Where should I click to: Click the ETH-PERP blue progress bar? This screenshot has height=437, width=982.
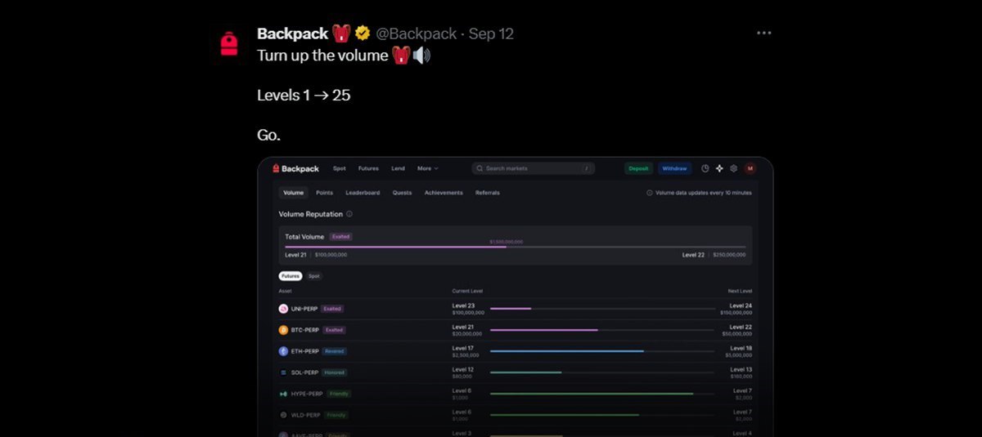(x=602, y=351)
